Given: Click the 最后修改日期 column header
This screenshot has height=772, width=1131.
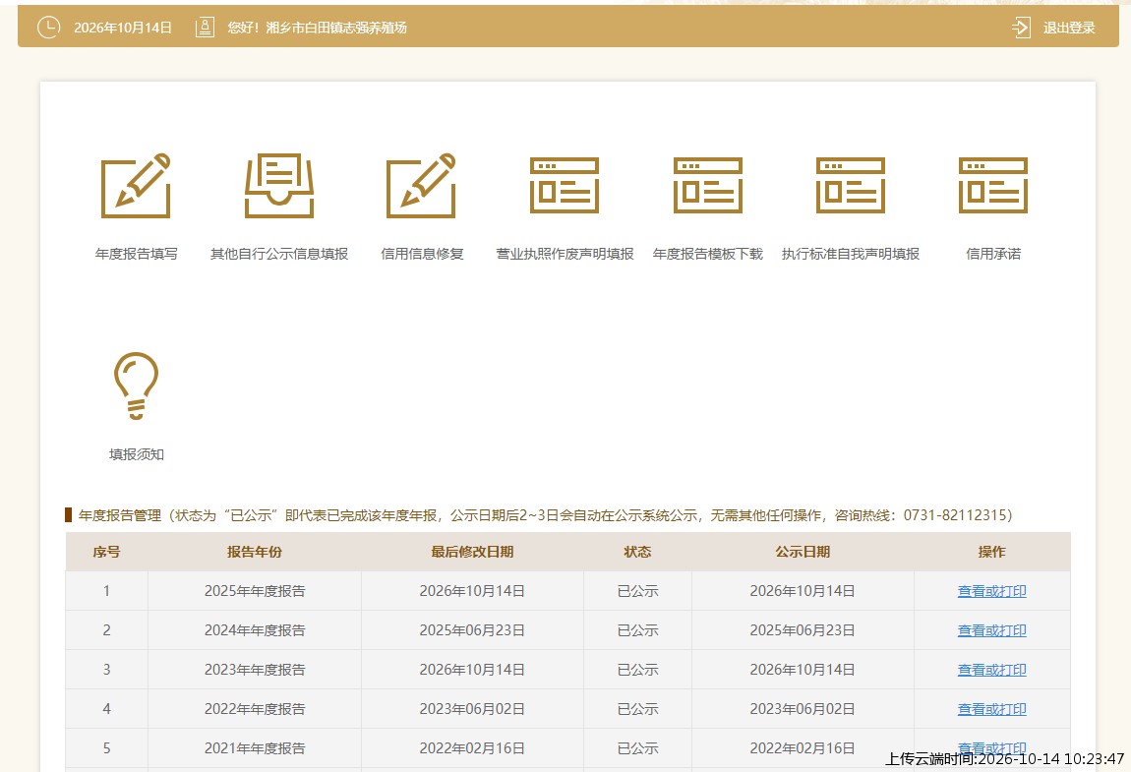Looking at the screenshot, I should (472, 552).
